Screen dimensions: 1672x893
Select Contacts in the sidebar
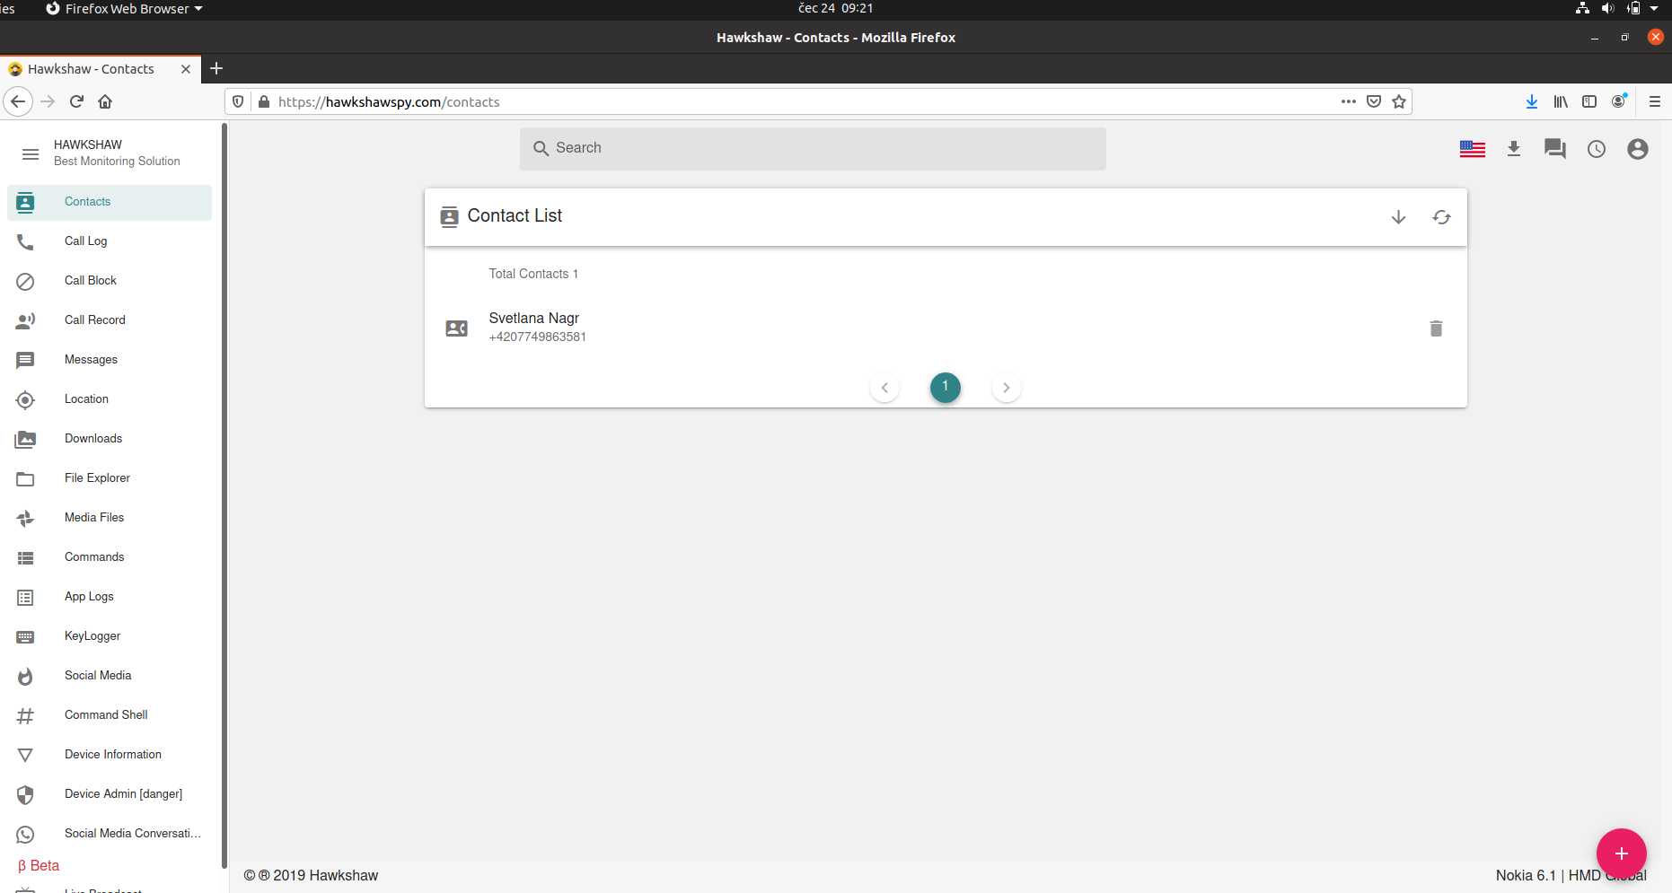point(110,202)
